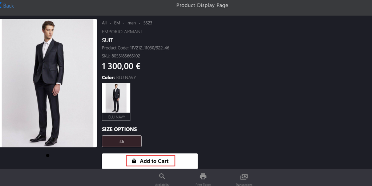
Task: Navigate to the man breadcrumb
Action: coord(132,23)
